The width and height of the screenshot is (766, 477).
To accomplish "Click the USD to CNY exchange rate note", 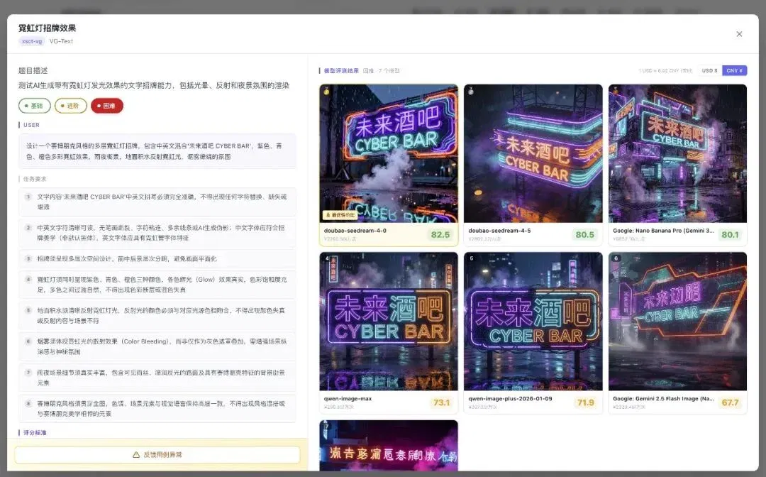I will [665, 71].
